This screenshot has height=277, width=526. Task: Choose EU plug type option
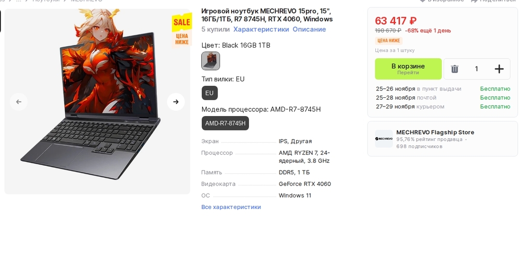[209, 93]
